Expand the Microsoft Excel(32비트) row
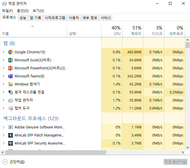This screenshot has width=190, height=168. (x=4, y=60)
